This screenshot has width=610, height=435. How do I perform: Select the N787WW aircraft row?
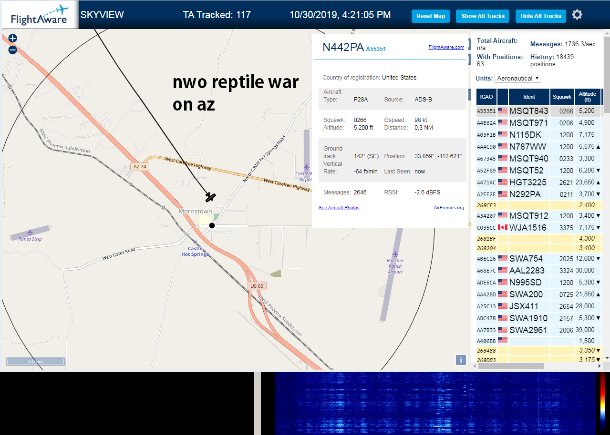(539, 147)
